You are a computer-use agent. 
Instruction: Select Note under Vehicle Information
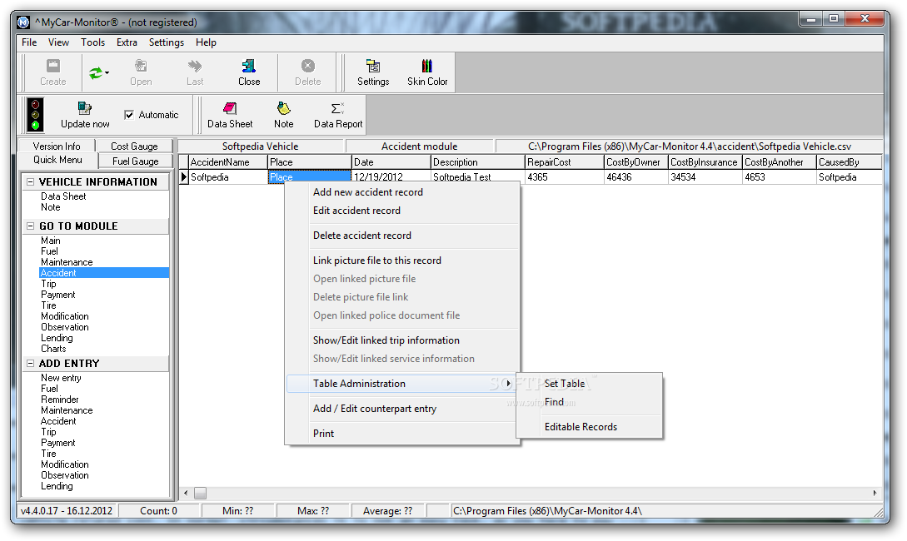[50, 207]
